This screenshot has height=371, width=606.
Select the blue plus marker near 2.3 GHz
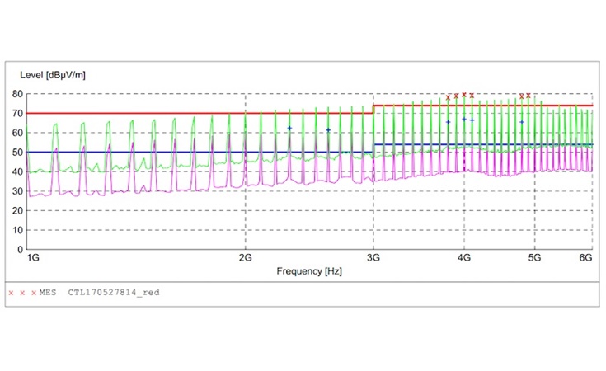point(289,128)
